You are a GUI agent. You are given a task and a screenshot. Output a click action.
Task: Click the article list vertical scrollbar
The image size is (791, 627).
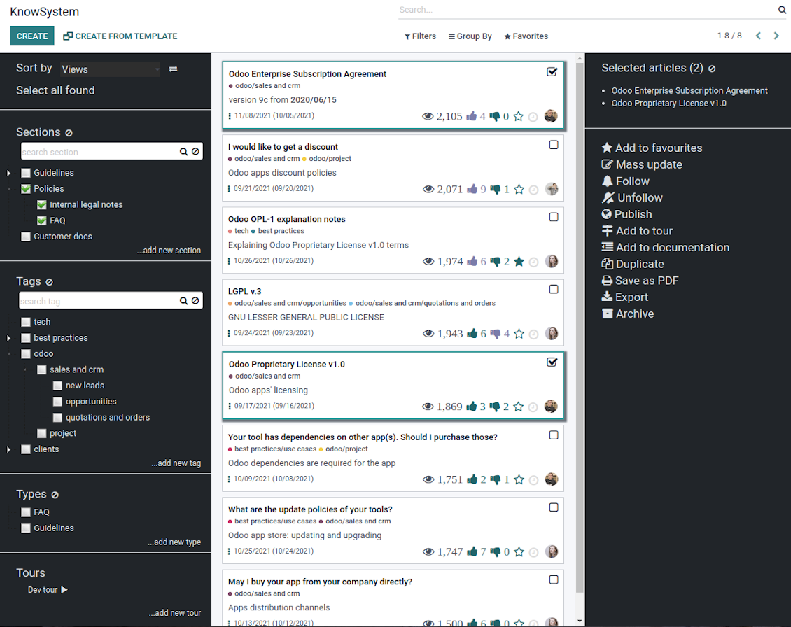pyautogui.click(x=580, y=328)
